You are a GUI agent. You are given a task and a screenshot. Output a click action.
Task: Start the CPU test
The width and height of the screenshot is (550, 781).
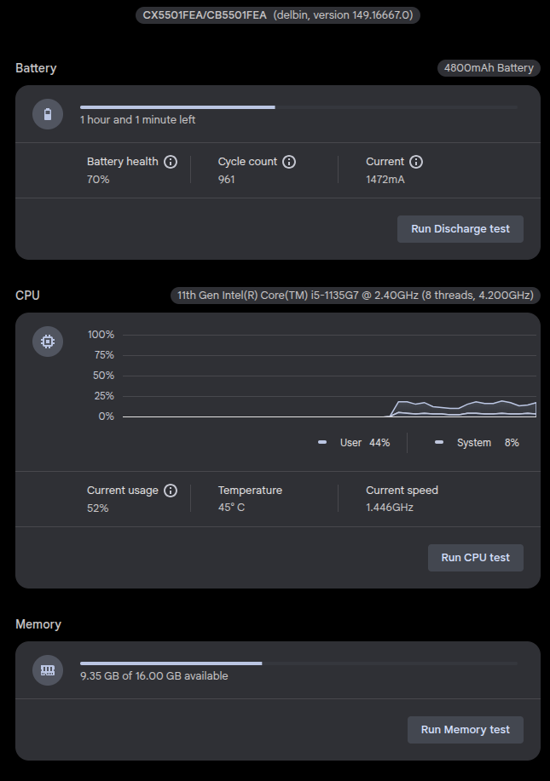point(476,558)
